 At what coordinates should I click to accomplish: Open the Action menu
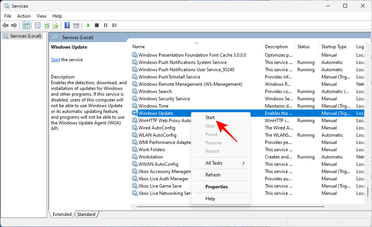tap(24, 16)
